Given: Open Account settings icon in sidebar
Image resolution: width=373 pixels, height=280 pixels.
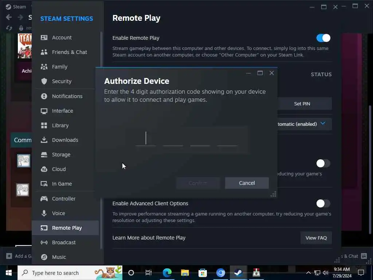Looking at the screenshot, I should pyautogui.click(x=44, y=38).
